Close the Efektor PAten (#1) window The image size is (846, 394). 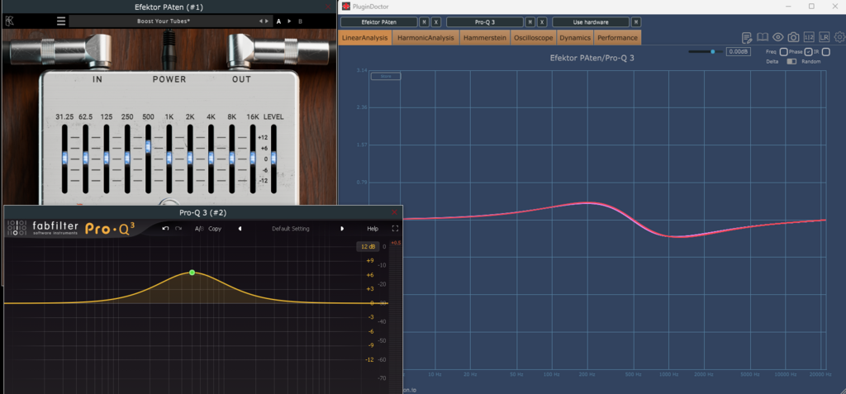tap(328, 7)
